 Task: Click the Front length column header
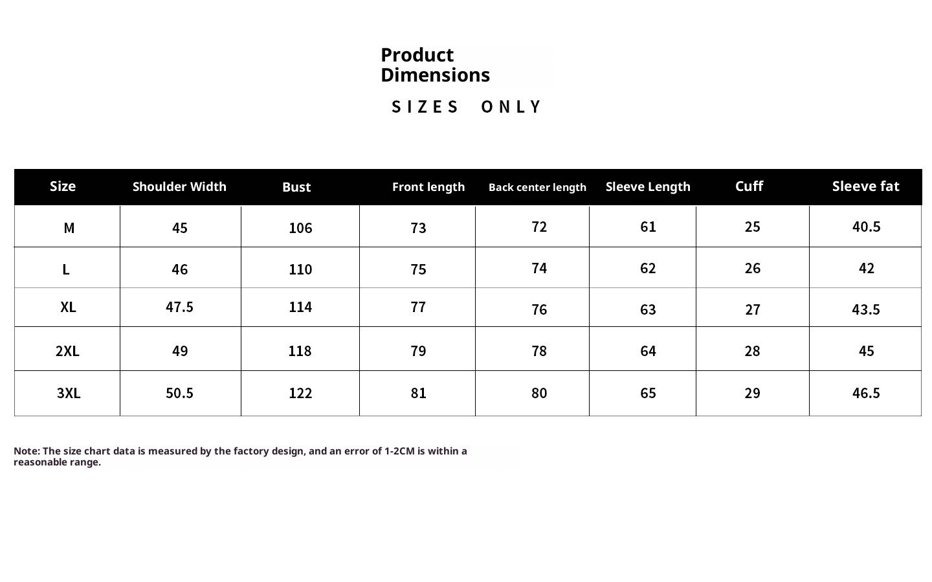click(x=428, y=187)
